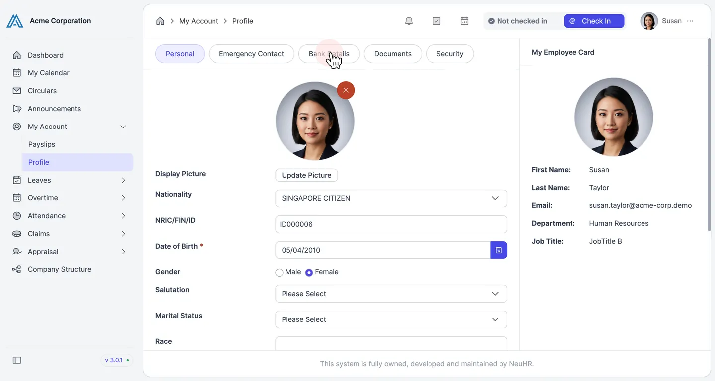Expand the Appraisal submenu arrow

point(123,252)
